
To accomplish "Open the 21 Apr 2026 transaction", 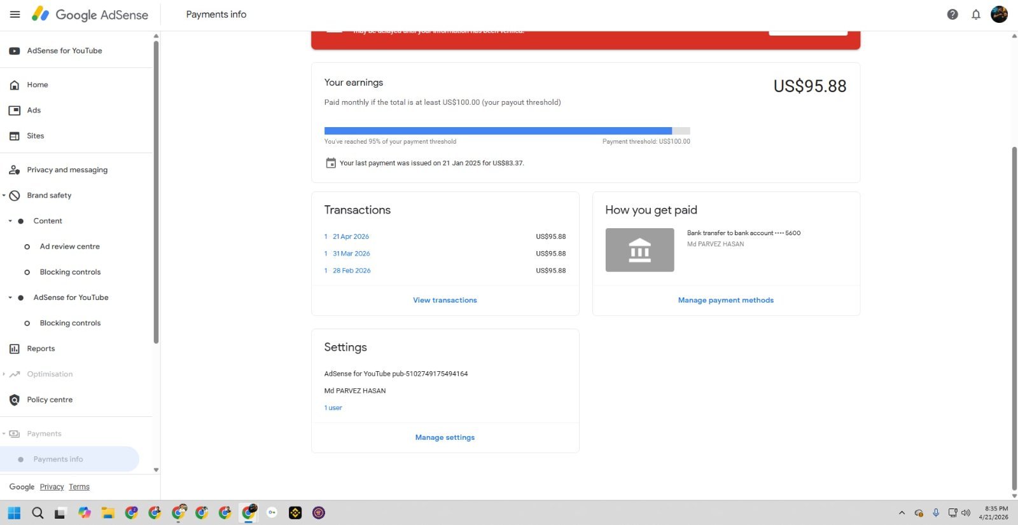I will coord(351,236).
